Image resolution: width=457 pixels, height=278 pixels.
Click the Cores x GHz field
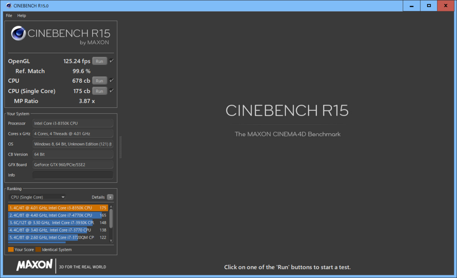coord(73,134)
